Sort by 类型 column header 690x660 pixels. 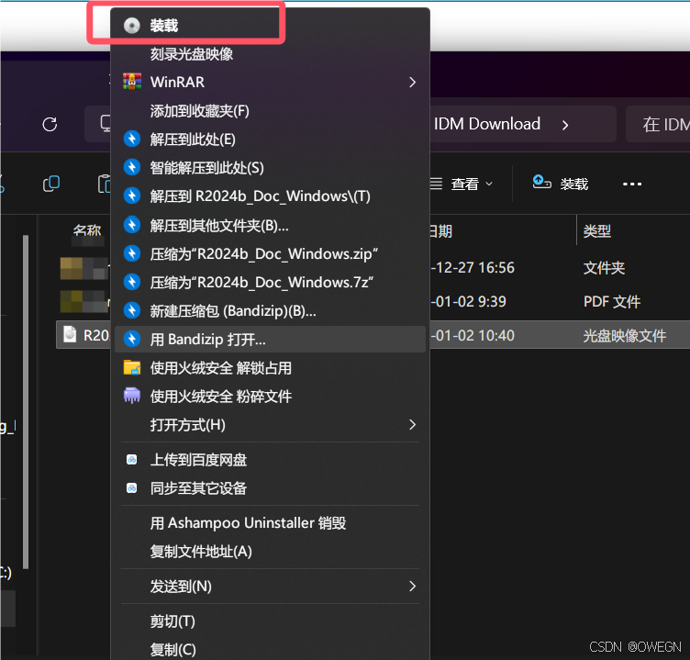pyautogui.click(x=597, y=230)
